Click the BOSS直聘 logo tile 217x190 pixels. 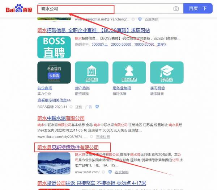[x=54, y=47]
